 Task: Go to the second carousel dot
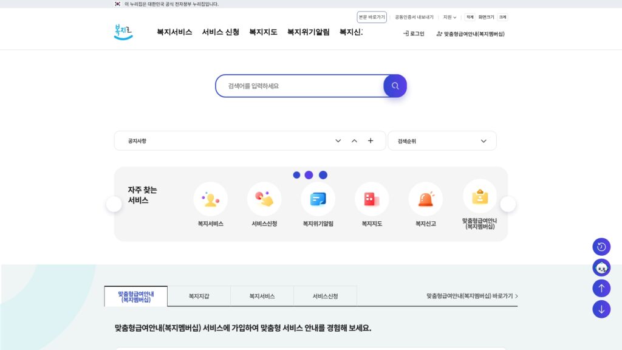(309, 175)
